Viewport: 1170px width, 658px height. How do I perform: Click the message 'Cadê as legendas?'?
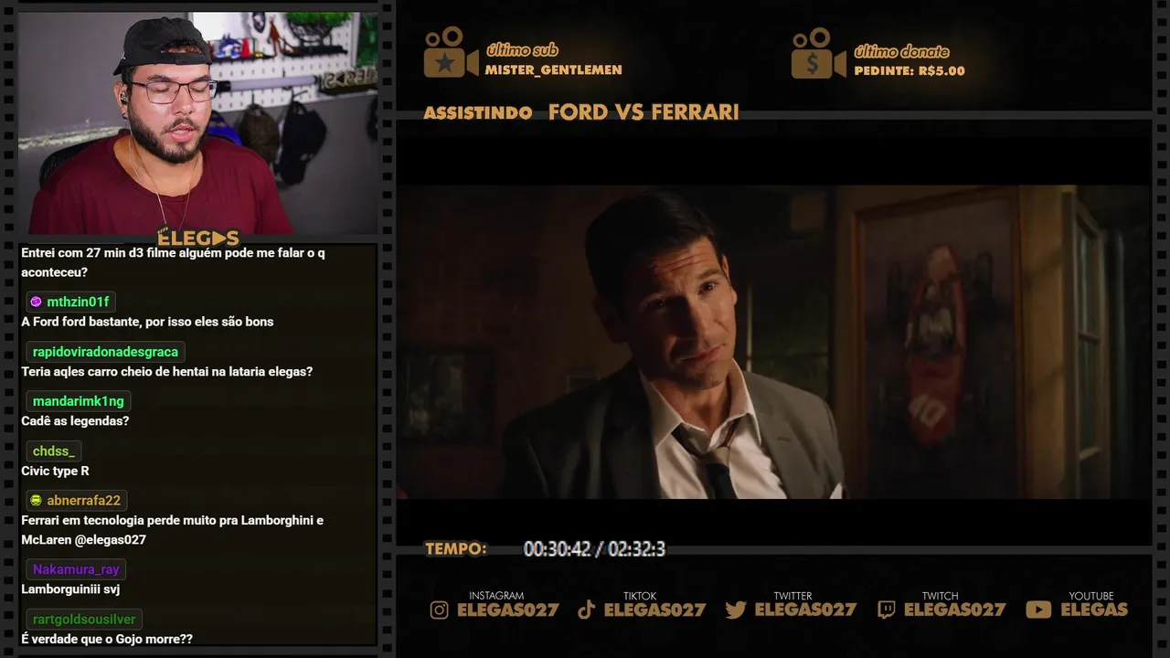coord(75,421)
